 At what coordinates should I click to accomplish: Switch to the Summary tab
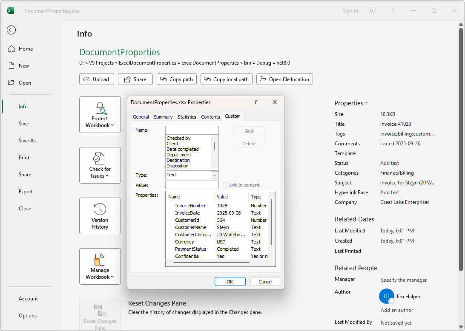(163, 117)
